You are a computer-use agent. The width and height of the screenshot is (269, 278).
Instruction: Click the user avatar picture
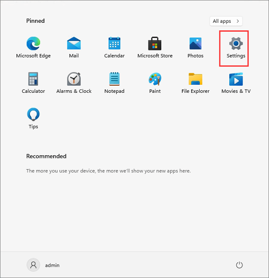click(x=33, y=265)
